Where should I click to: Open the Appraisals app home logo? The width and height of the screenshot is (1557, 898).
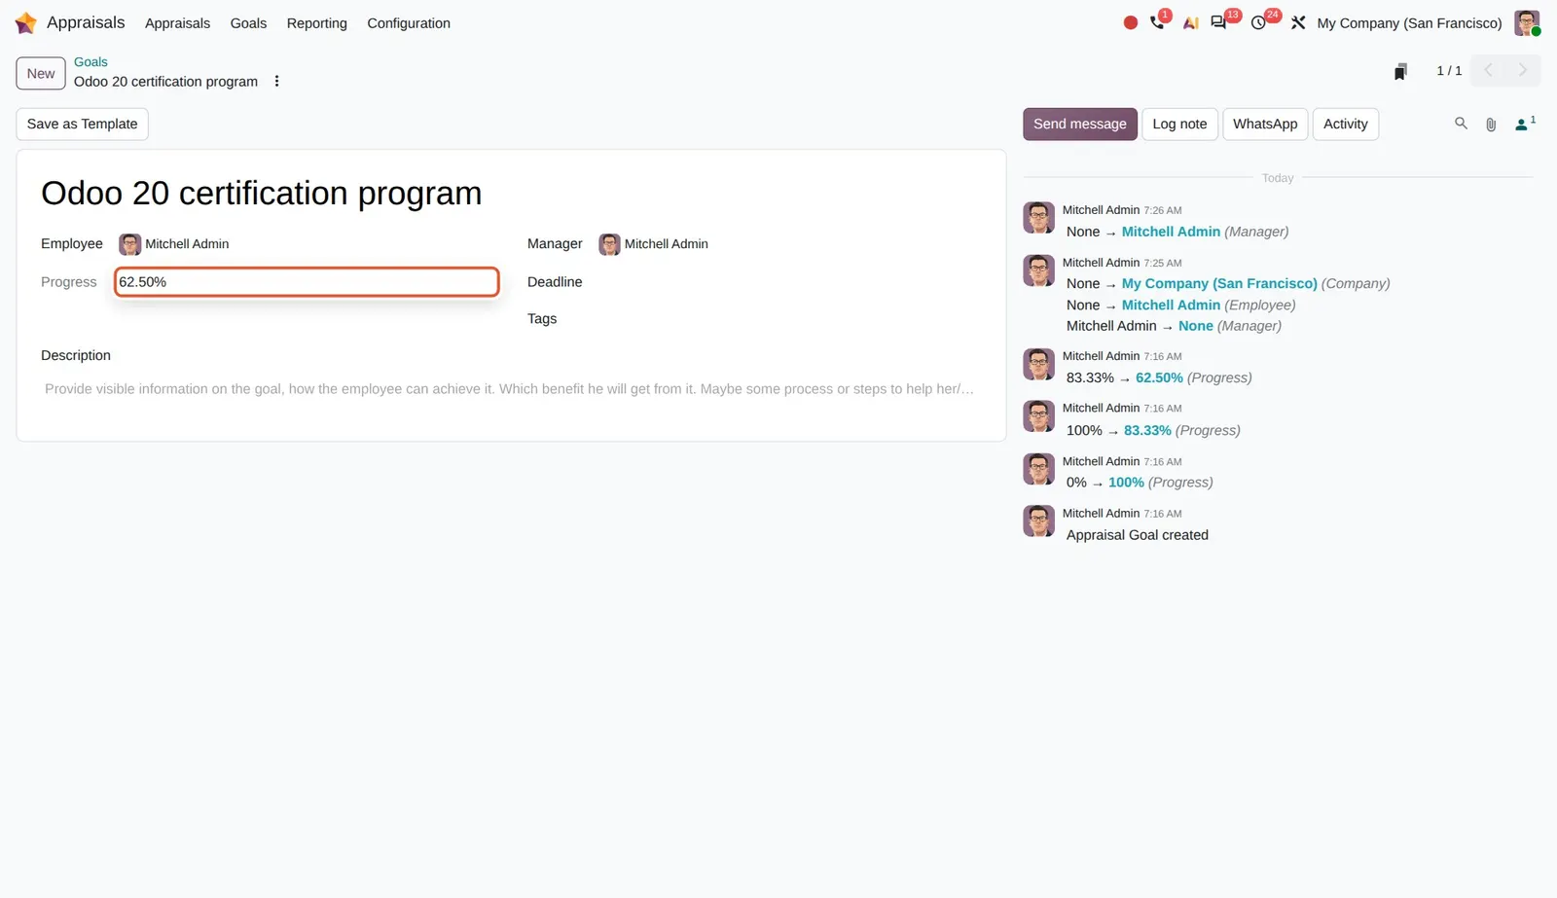26,22
